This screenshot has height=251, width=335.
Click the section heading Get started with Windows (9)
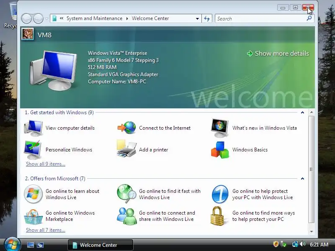59,113
